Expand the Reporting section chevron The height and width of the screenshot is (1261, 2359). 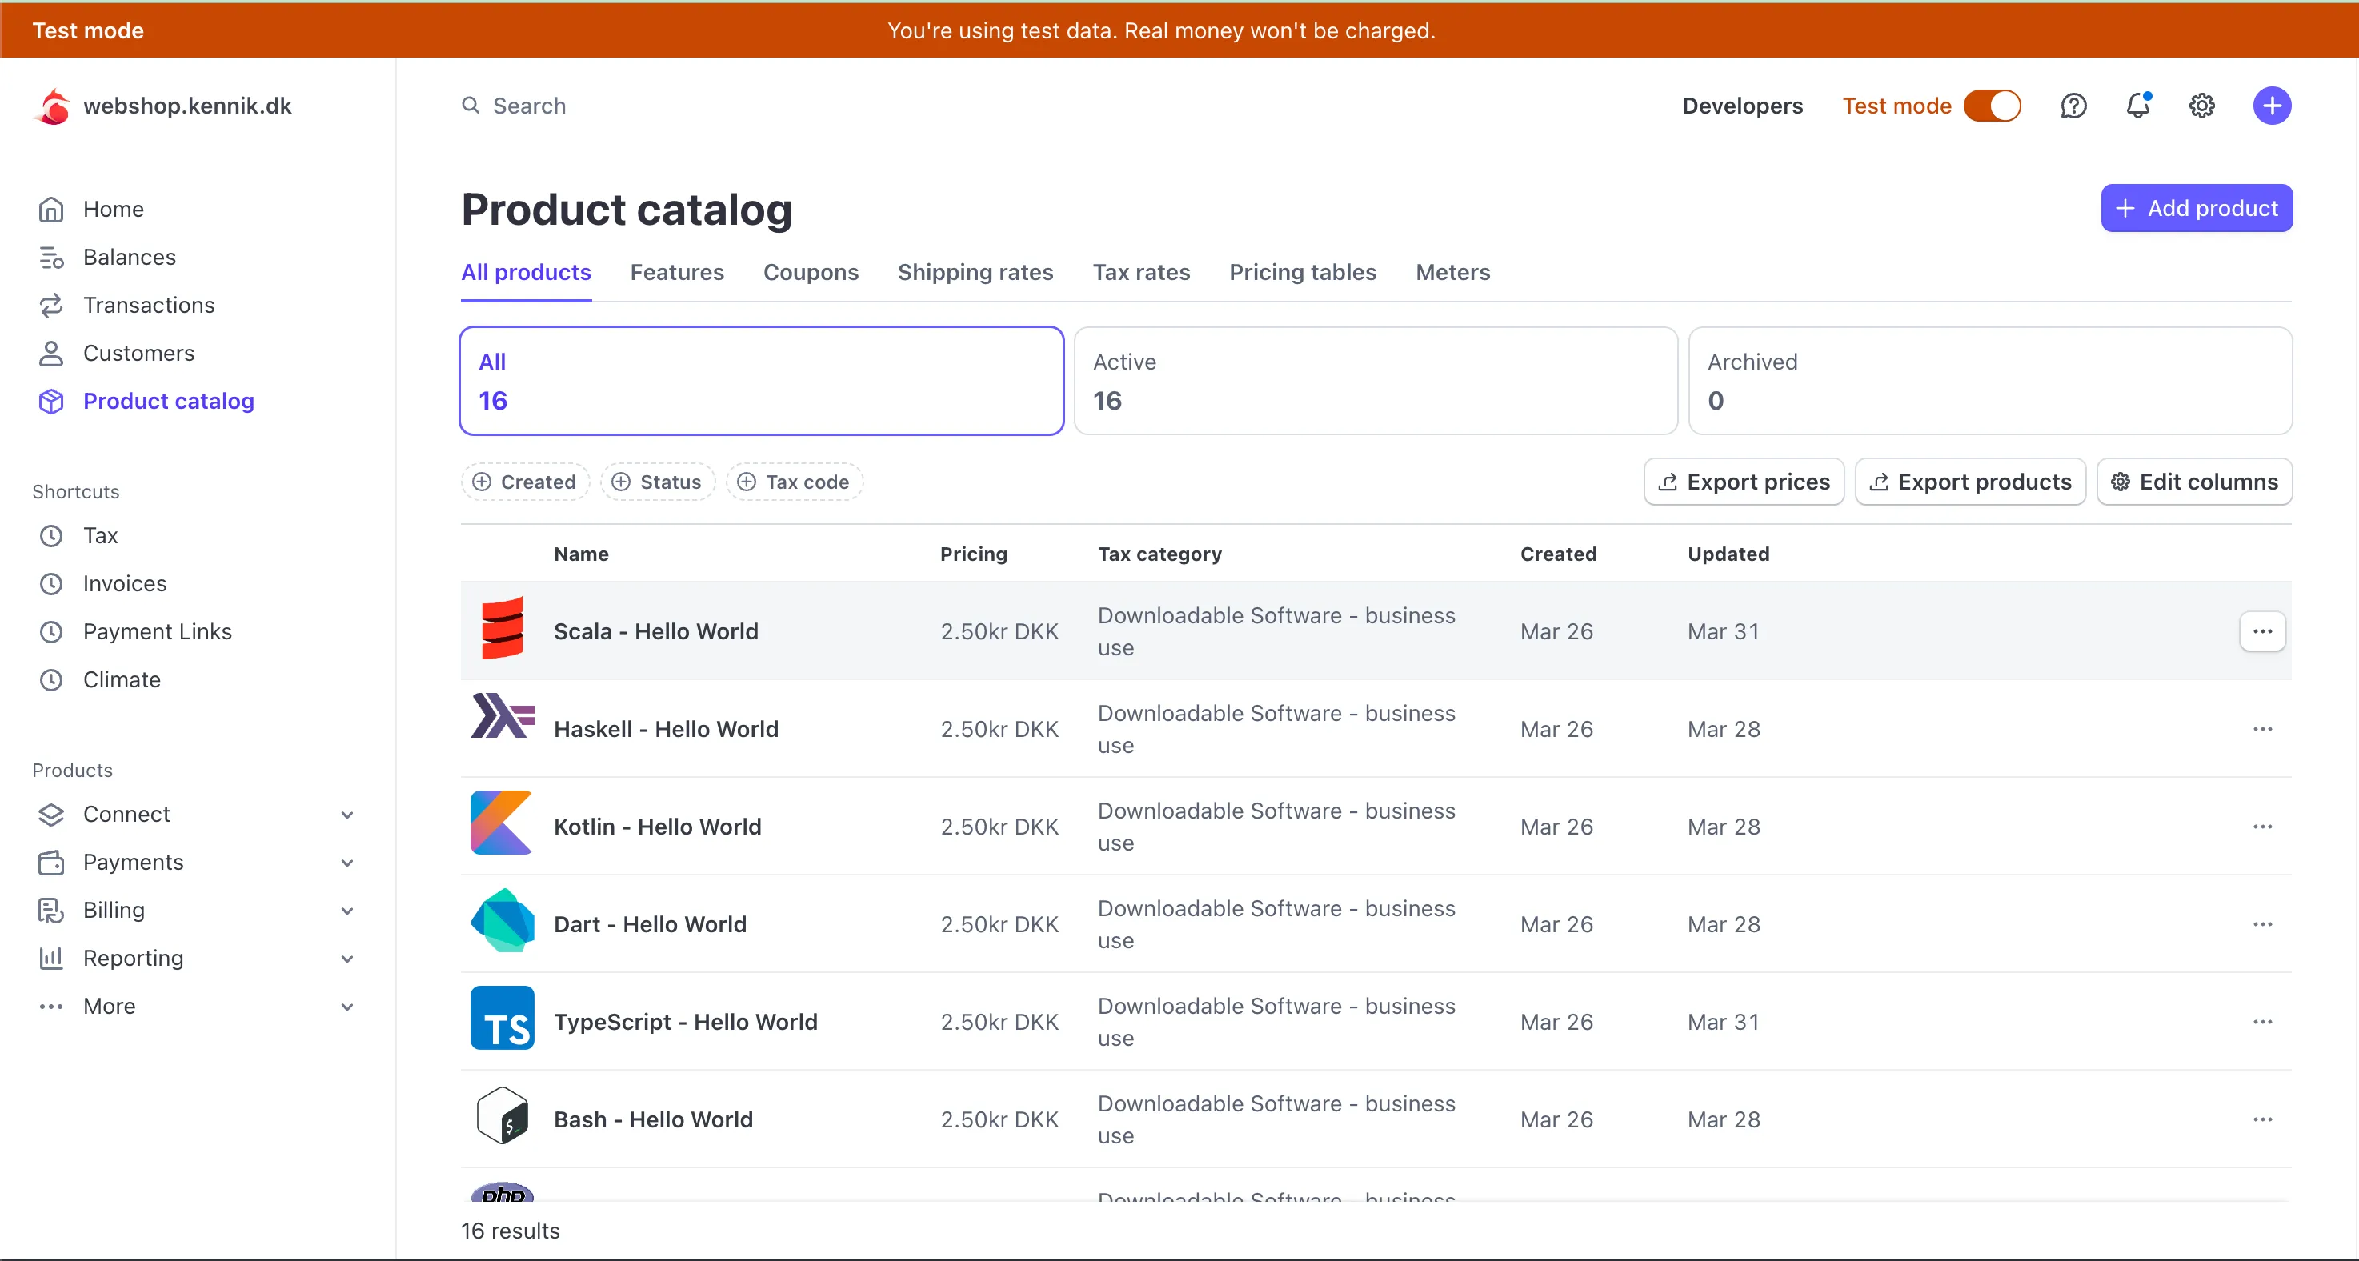pos(347,959)
